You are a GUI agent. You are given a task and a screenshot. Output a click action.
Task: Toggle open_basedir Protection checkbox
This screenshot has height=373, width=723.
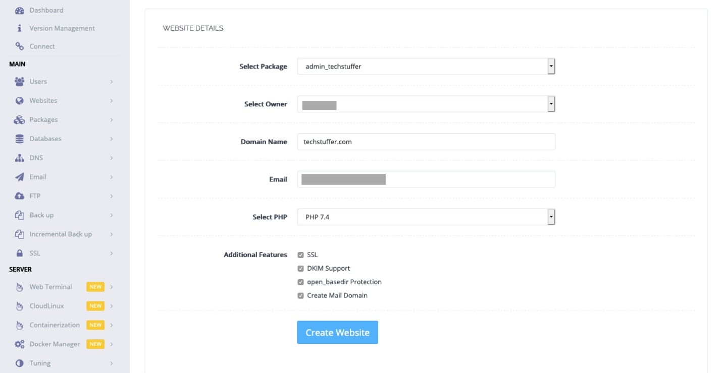(x=301, y=282)
